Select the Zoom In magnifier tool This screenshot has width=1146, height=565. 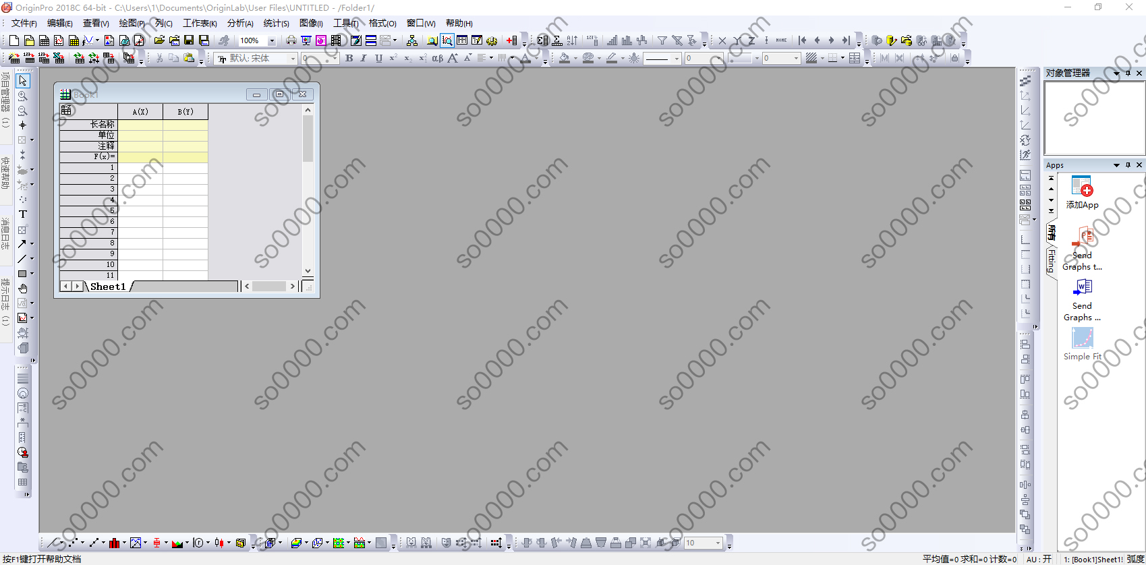(x=23, y=96)
